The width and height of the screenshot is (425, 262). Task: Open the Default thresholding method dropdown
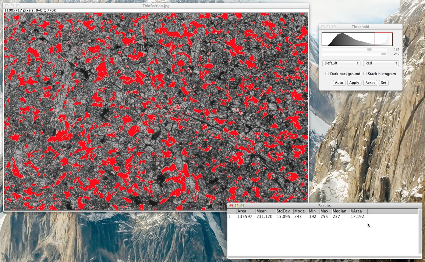coord(341,63)
